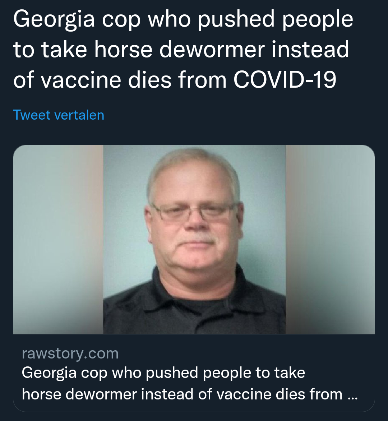Image resolution: width=388 pixels, height=421 pixels.
Task: Click the blurred left strip of card image
Action: coord(58,240)
